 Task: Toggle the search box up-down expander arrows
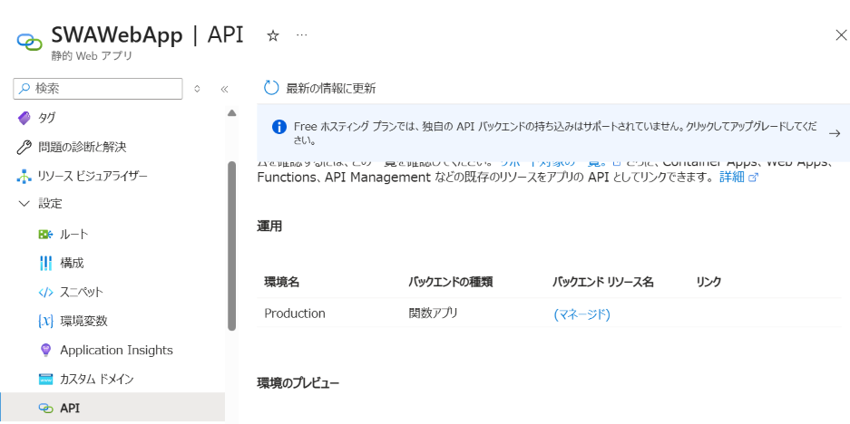click(198, 89)
